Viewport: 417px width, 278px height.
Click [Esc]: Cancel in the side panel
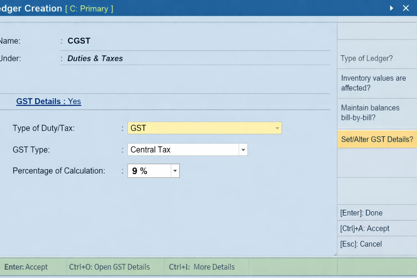coord(361,244)
